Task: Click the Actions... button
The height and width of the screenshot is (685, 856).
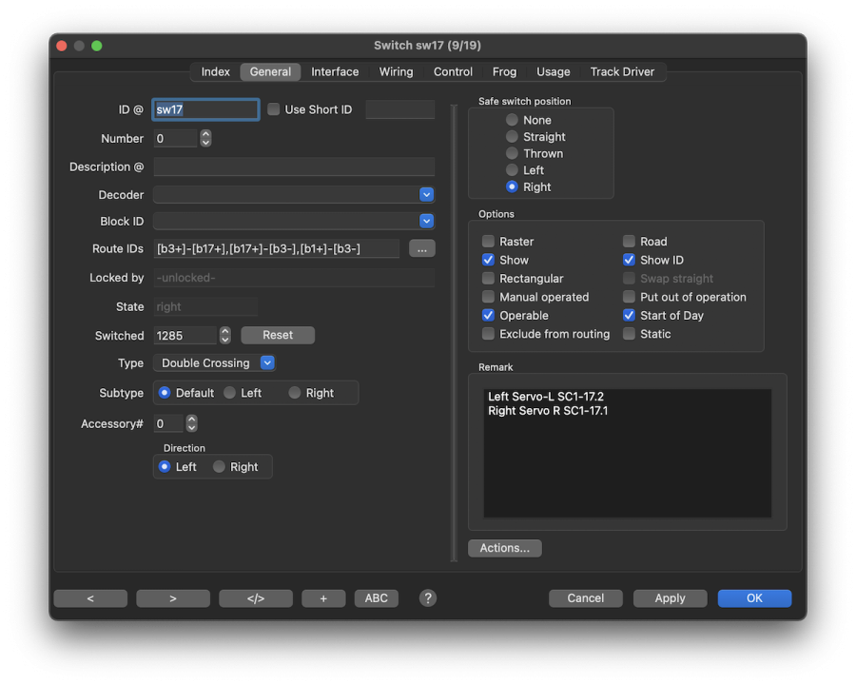Action: 505,548
